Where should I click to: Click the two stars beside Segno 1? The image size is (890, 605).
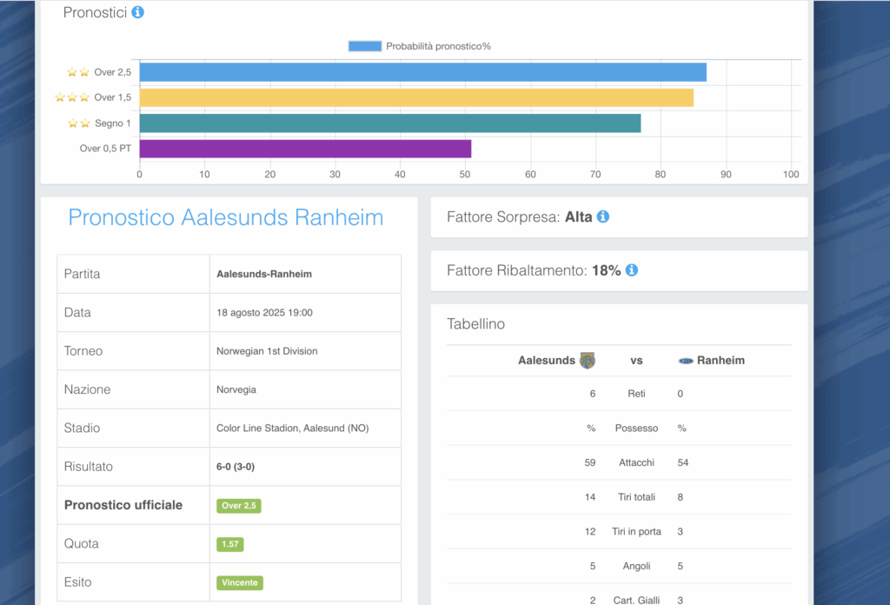(x=79, y=123)
